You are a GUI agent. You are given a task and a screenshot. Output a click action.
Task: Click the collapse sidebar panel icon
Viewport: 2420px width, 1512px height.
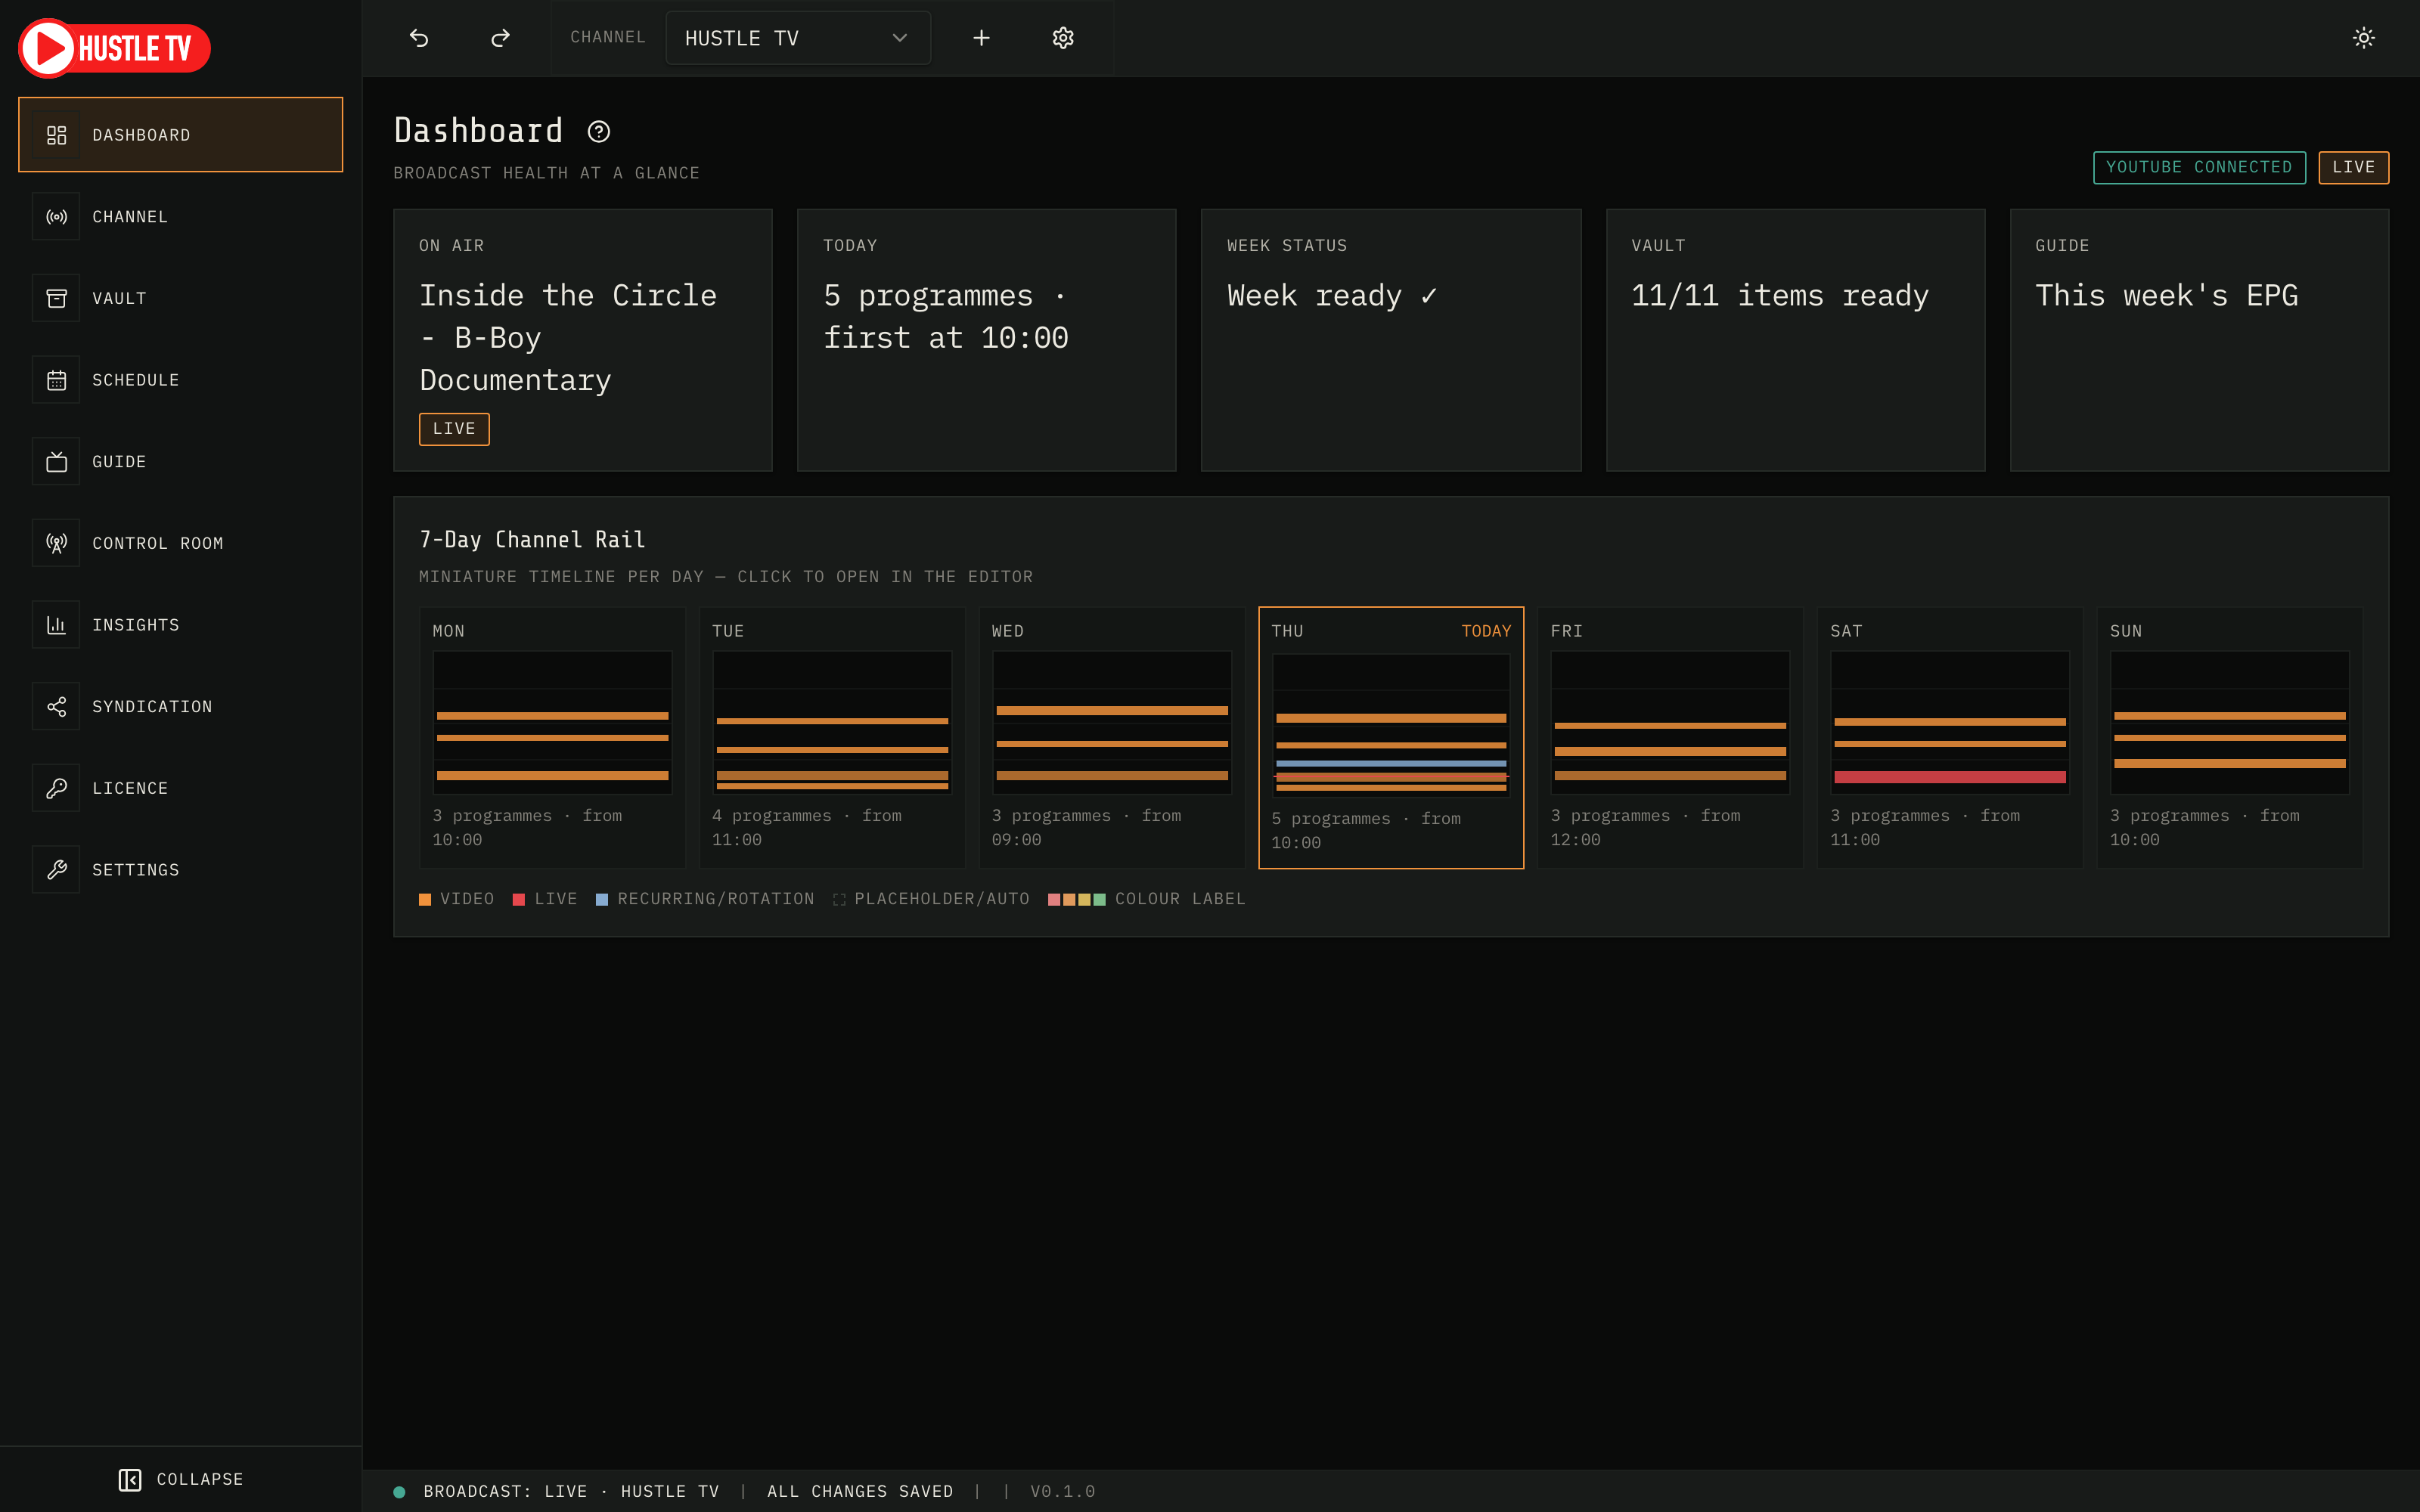(130, 1479)
